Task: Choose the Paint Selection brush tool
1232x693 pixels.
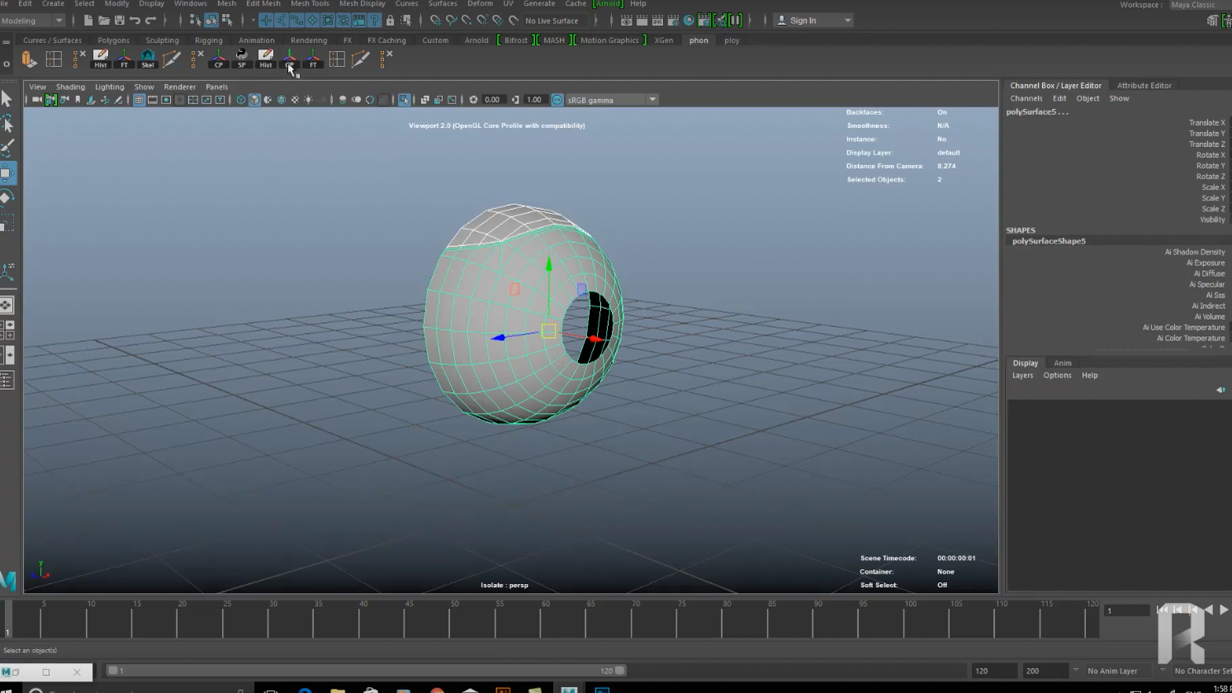Action: pyautogui.click(x=7, y=149)
